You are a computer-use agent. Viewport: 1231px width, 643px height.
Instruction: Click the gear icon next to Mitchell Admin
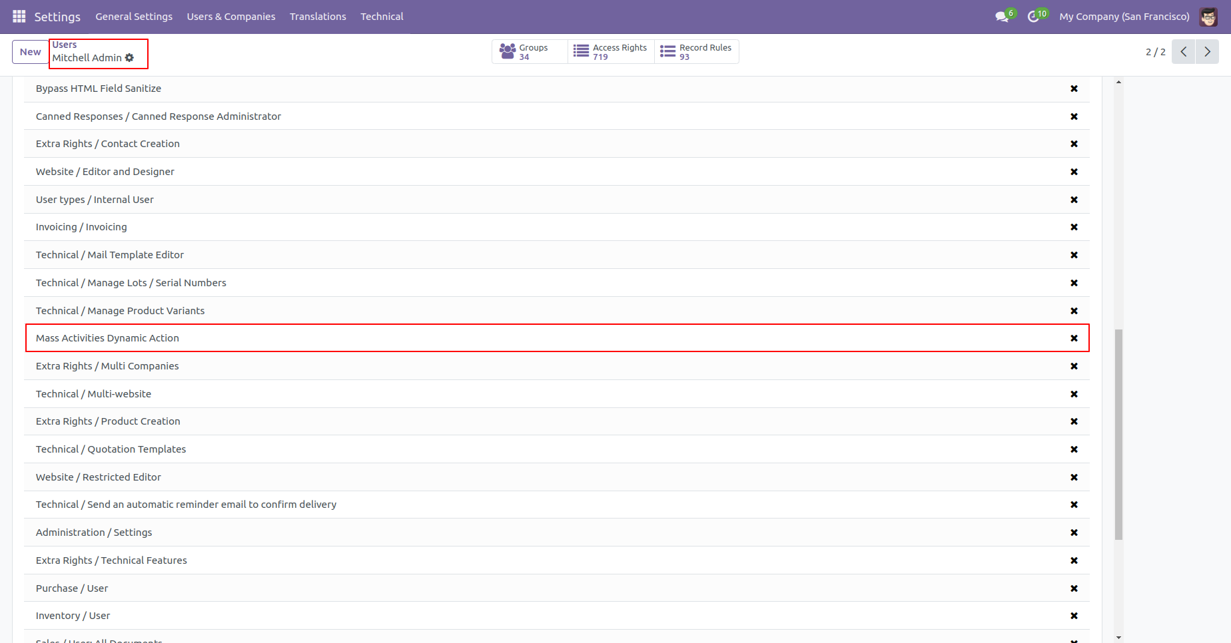click(x=129, y=58)
